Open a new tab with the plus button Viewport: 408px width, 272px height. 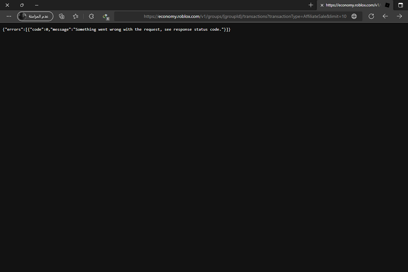coord(311,5)
